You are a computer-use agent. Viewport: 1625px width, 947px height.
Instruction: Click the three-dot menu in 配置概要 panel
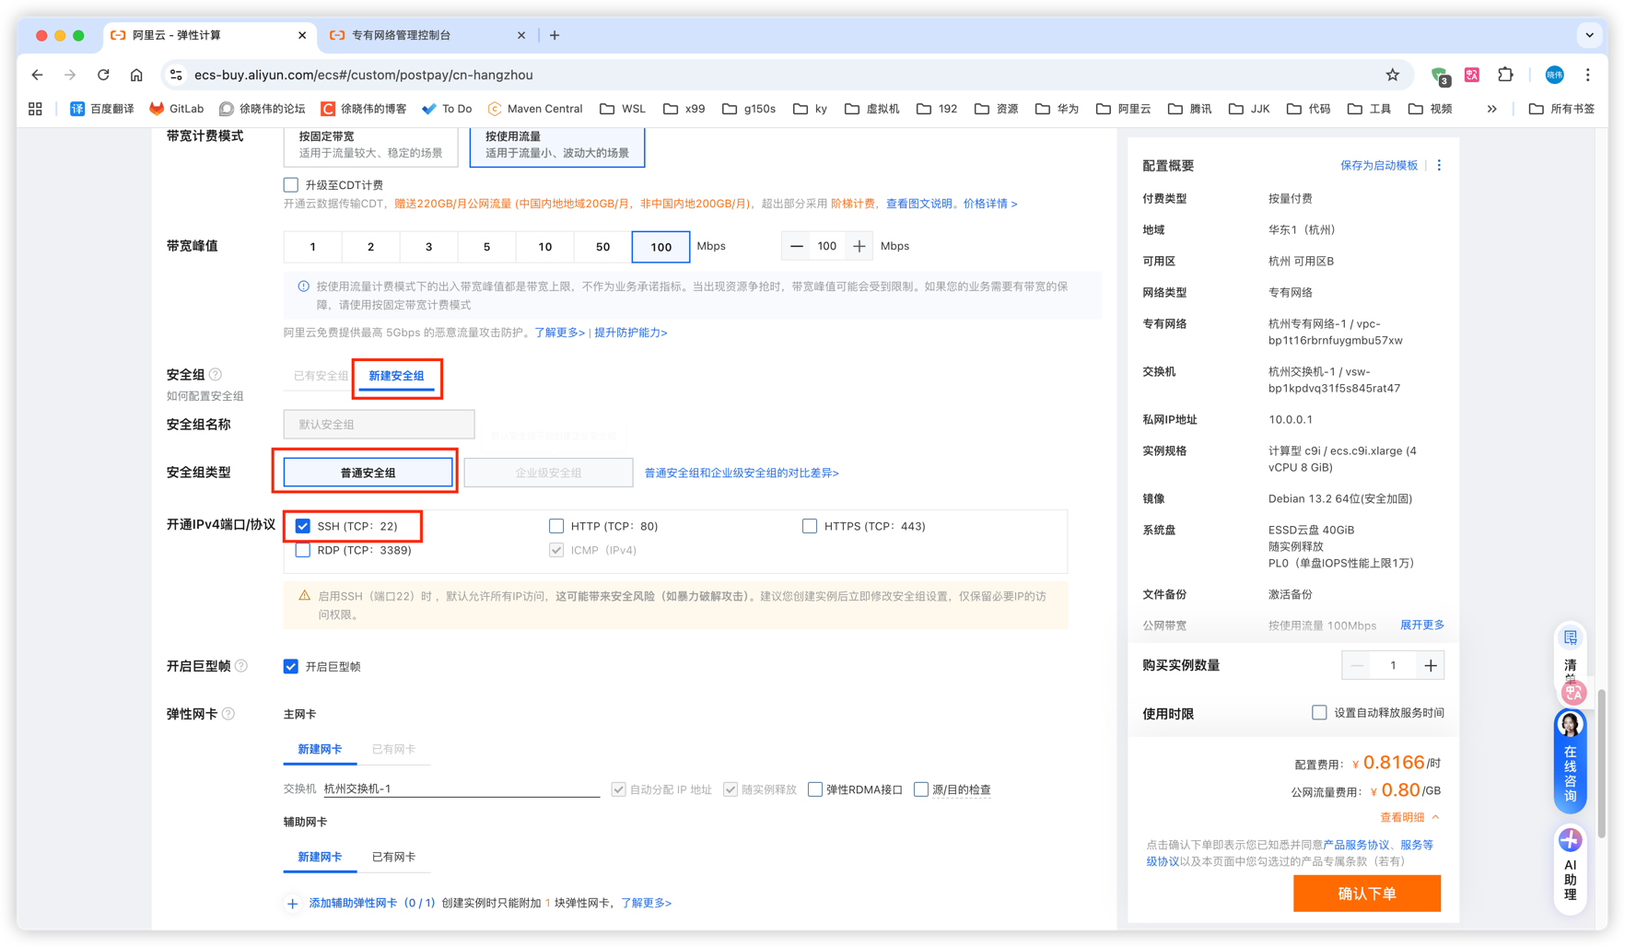click(1439, 166)
